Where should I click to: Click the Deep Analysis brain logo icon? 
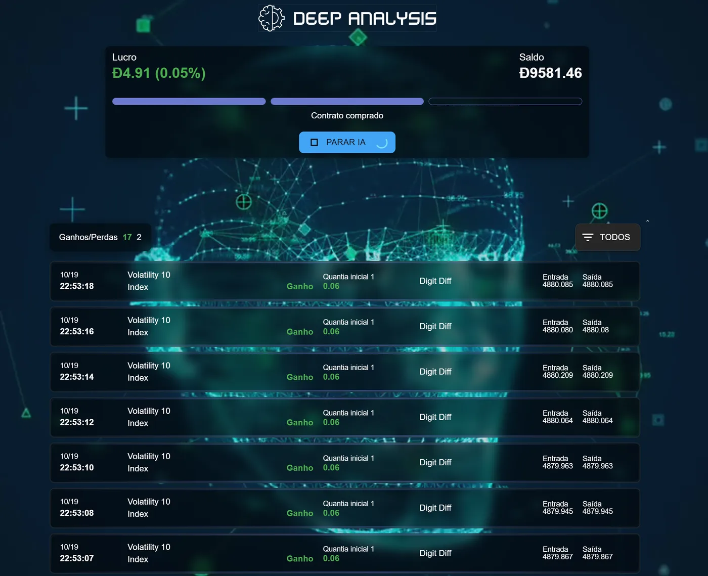[x=272, y=18]
